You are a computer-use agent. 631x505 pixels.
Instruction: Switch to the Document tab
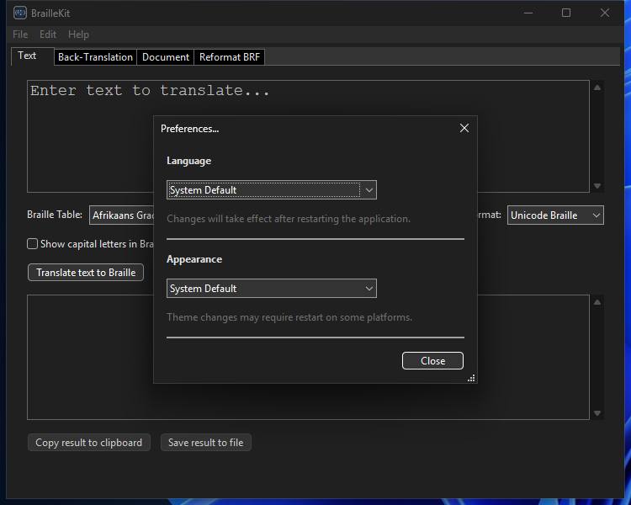tap(166, 57)
